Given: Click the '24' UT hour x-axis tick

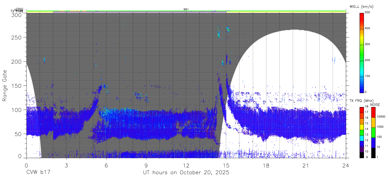Looking at the screenshot, I should coord(346,166).
